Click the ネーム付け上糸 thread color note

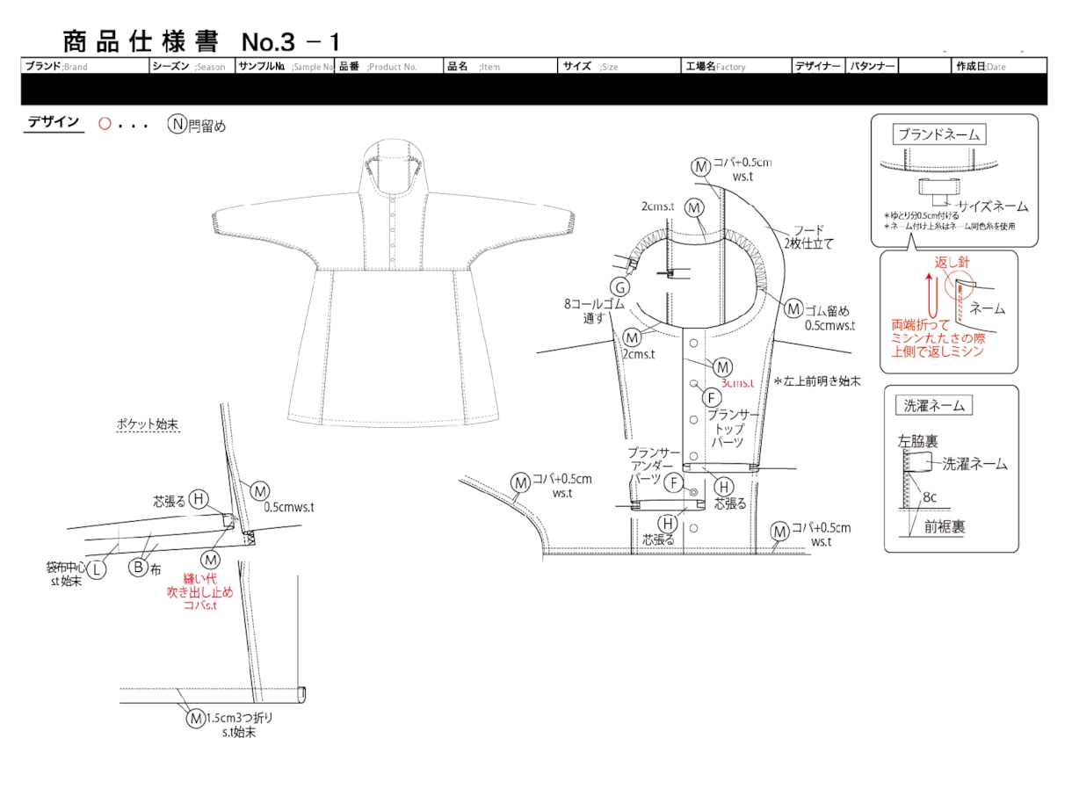(950, 227)
